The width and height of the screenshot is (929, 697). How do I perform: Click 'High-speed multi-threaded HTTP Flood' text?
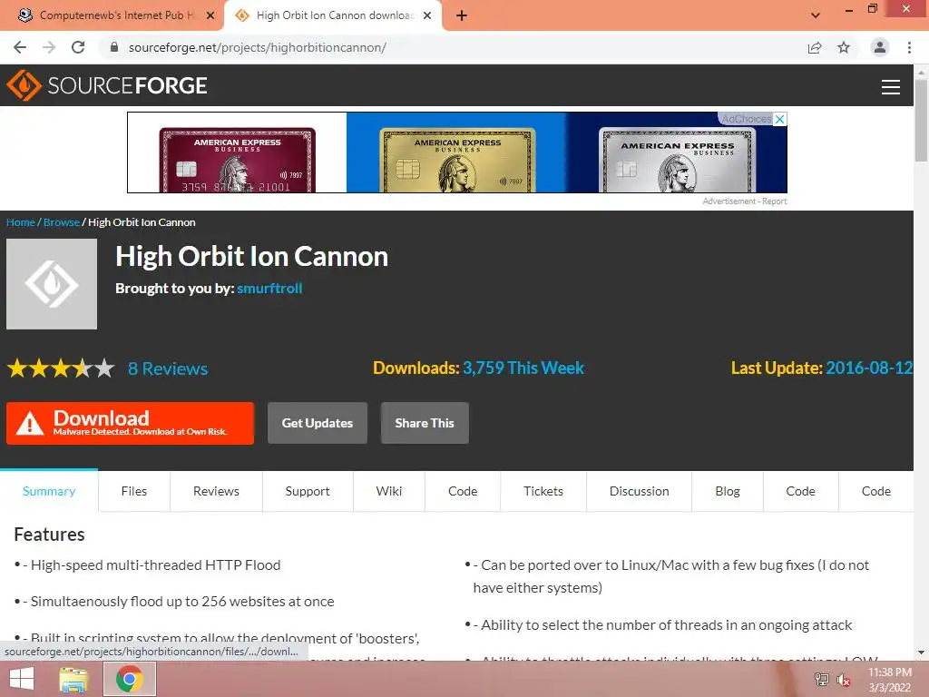tap(155, 565)
